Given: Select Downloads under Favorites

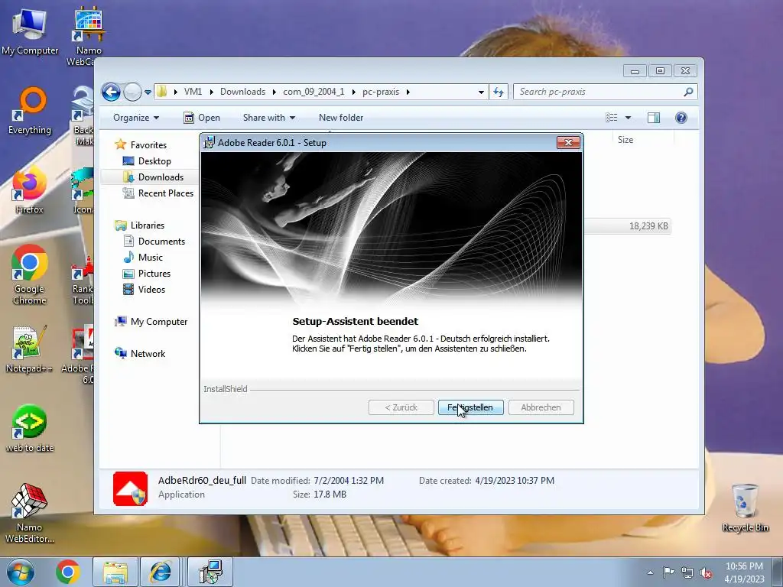Looking at the screenshot, I should coord(161,177).
